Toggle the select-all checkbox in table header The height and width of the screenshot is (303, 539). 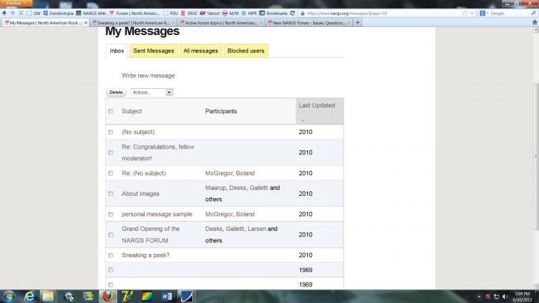pyautogui.click(x=110, y=111)
